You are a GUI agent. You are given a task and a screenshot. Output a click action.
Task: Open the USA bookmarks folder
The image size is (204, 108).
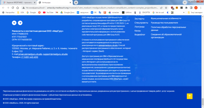(20, 12)
